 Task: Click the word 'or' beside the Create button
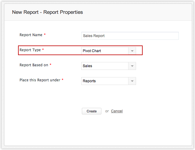tap(107, 111)
